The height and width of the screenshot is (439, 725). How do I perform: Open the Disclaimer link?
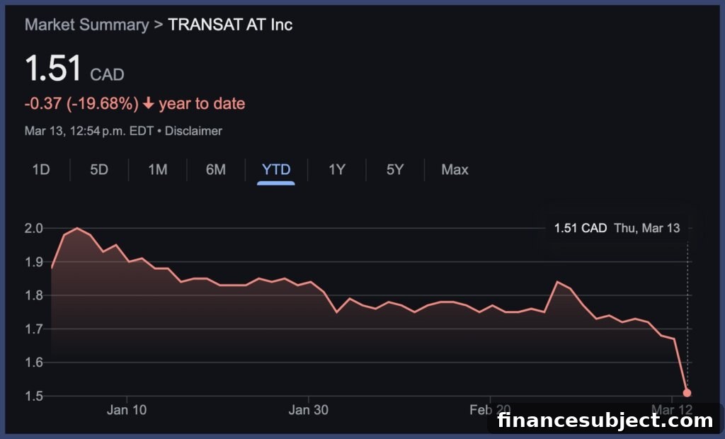(x=193, y=131)
